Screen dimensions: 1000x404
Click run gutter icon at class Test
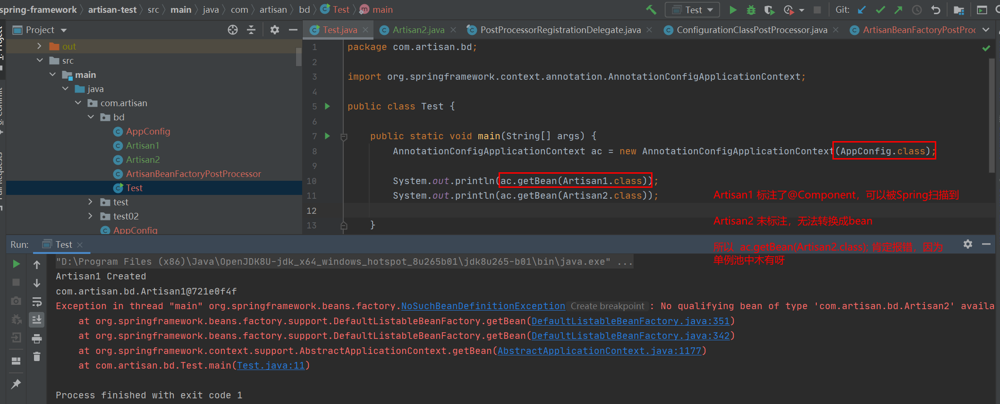pyautogui.click(x=327, y=106)
